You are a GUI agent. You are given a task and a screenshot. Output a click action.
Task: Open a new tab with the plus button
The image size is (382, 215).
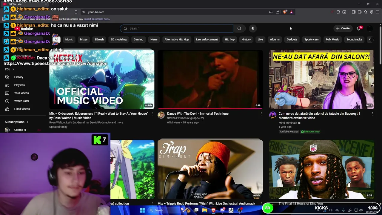(53, 4)
